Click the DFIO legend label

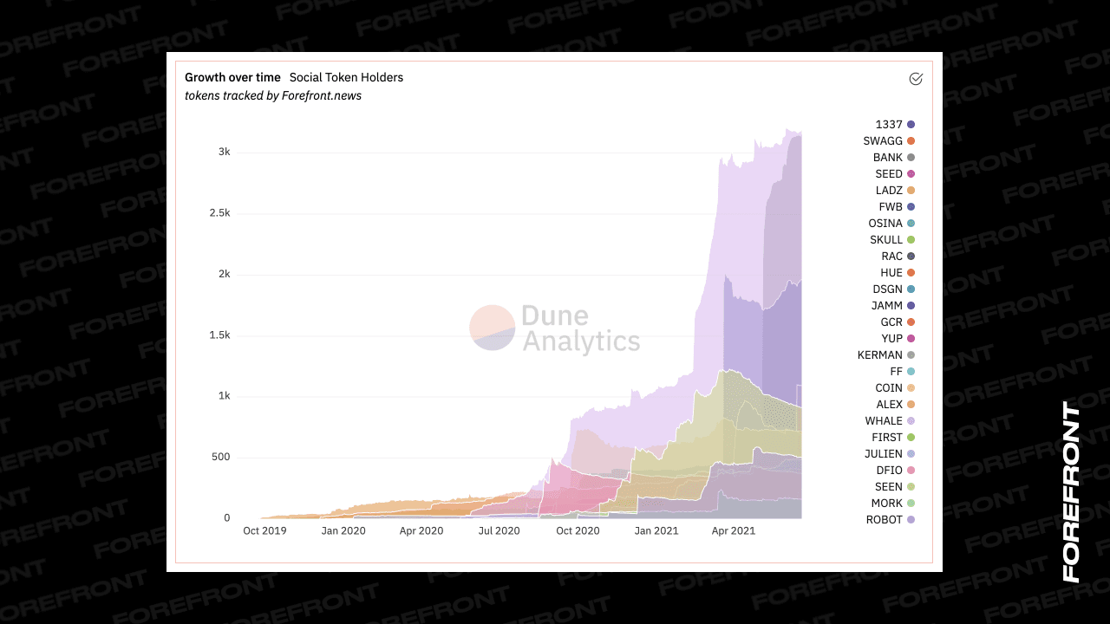(890, 471)
